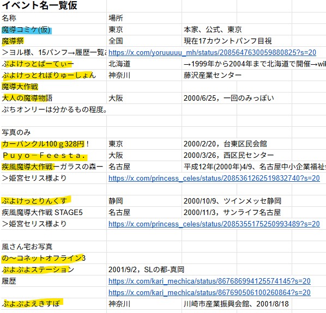Select cell 本家、公式、東京

(213, 29)
